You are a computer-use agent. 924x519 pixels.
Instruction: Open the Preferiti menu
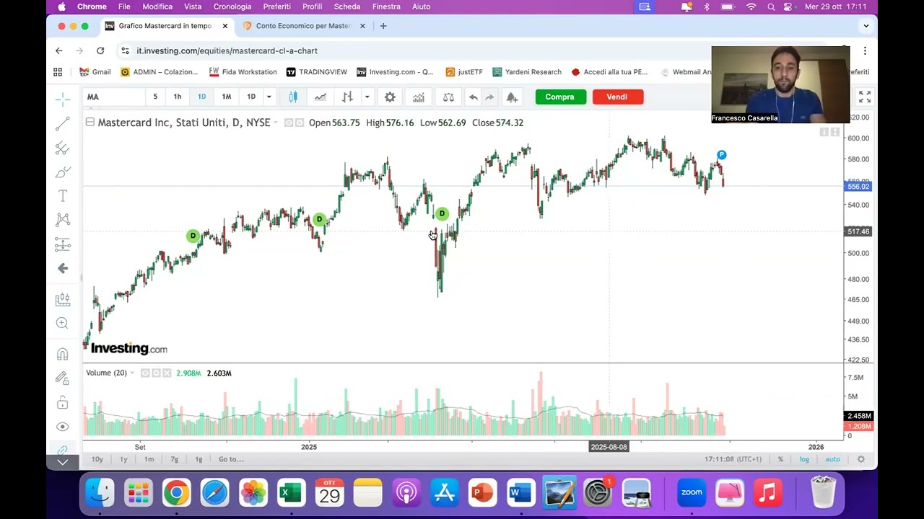(x=276, y=6)
